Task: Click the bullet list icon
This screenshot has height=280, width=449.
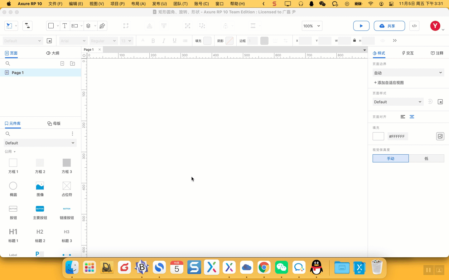Action: click(x=185, y=41)
